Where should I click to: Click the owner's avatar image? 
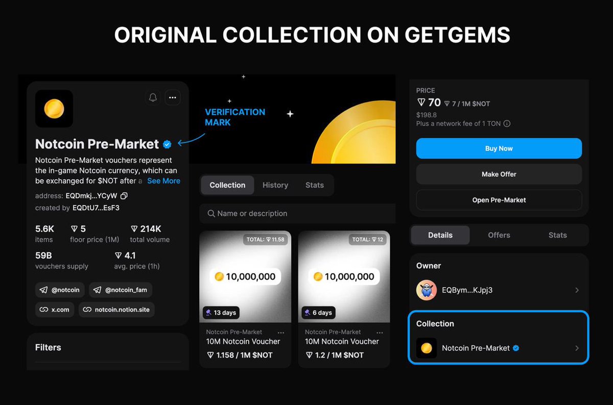(427, 290)
